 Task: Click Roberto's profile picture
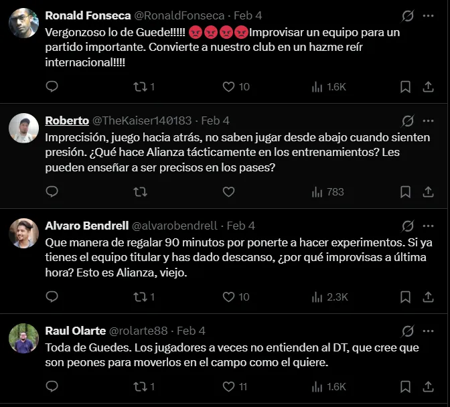point(23,128)
